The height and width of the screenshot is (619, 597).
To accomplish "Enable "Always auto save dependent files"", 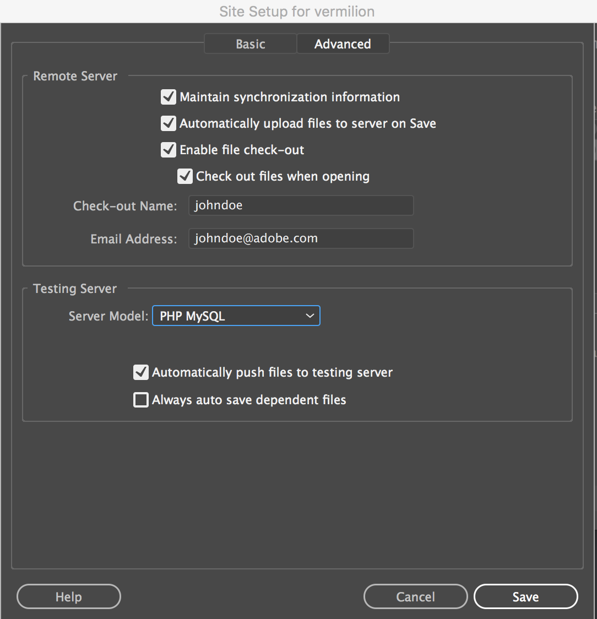I will 140,400.
